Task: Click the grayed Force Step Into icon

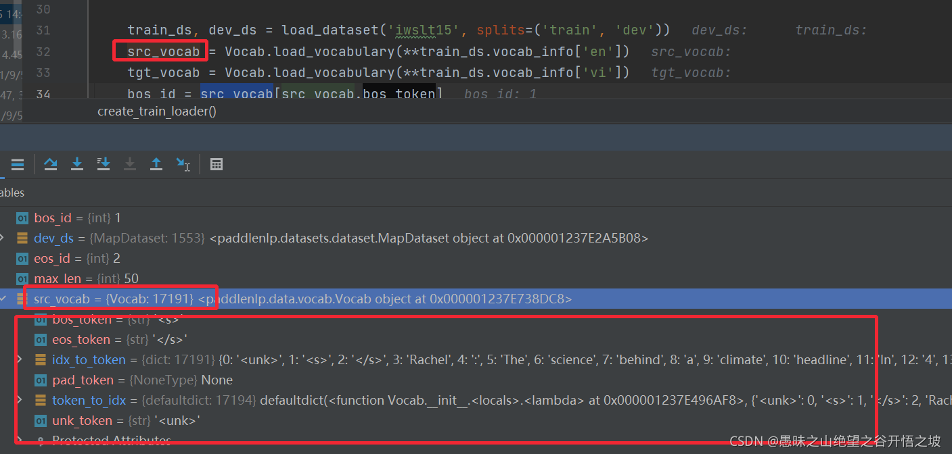Action: pyautogui.click(x=130, y=164)
